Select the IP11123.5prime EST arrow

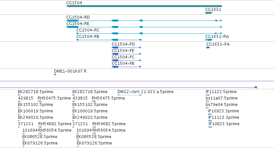click(208, 95)
